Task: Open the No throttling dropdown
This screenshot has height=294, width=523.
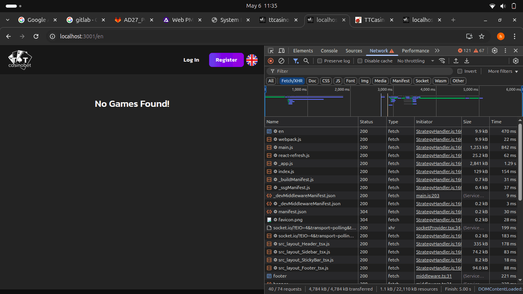Action: point(415,61)
